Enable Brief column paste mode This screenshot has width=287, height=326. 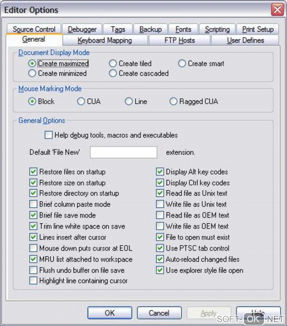33,204
